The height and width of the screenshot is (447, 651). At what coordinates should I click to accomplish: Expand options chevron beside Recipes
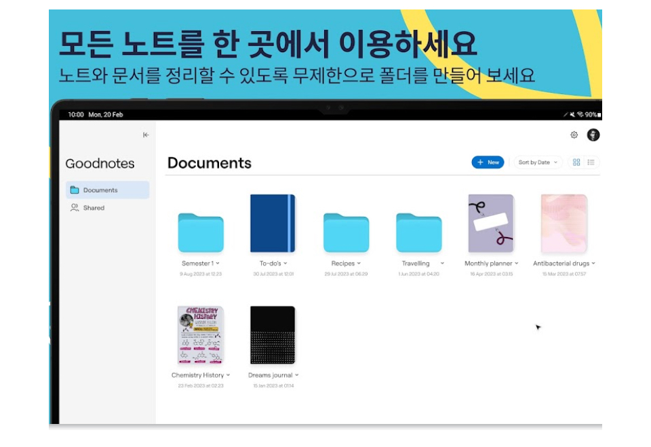(x=359, y=263)
